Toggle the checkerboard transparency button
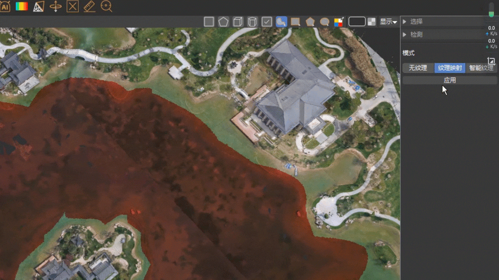The width and height of the screenshot is (499, 280). click(371, 22)
